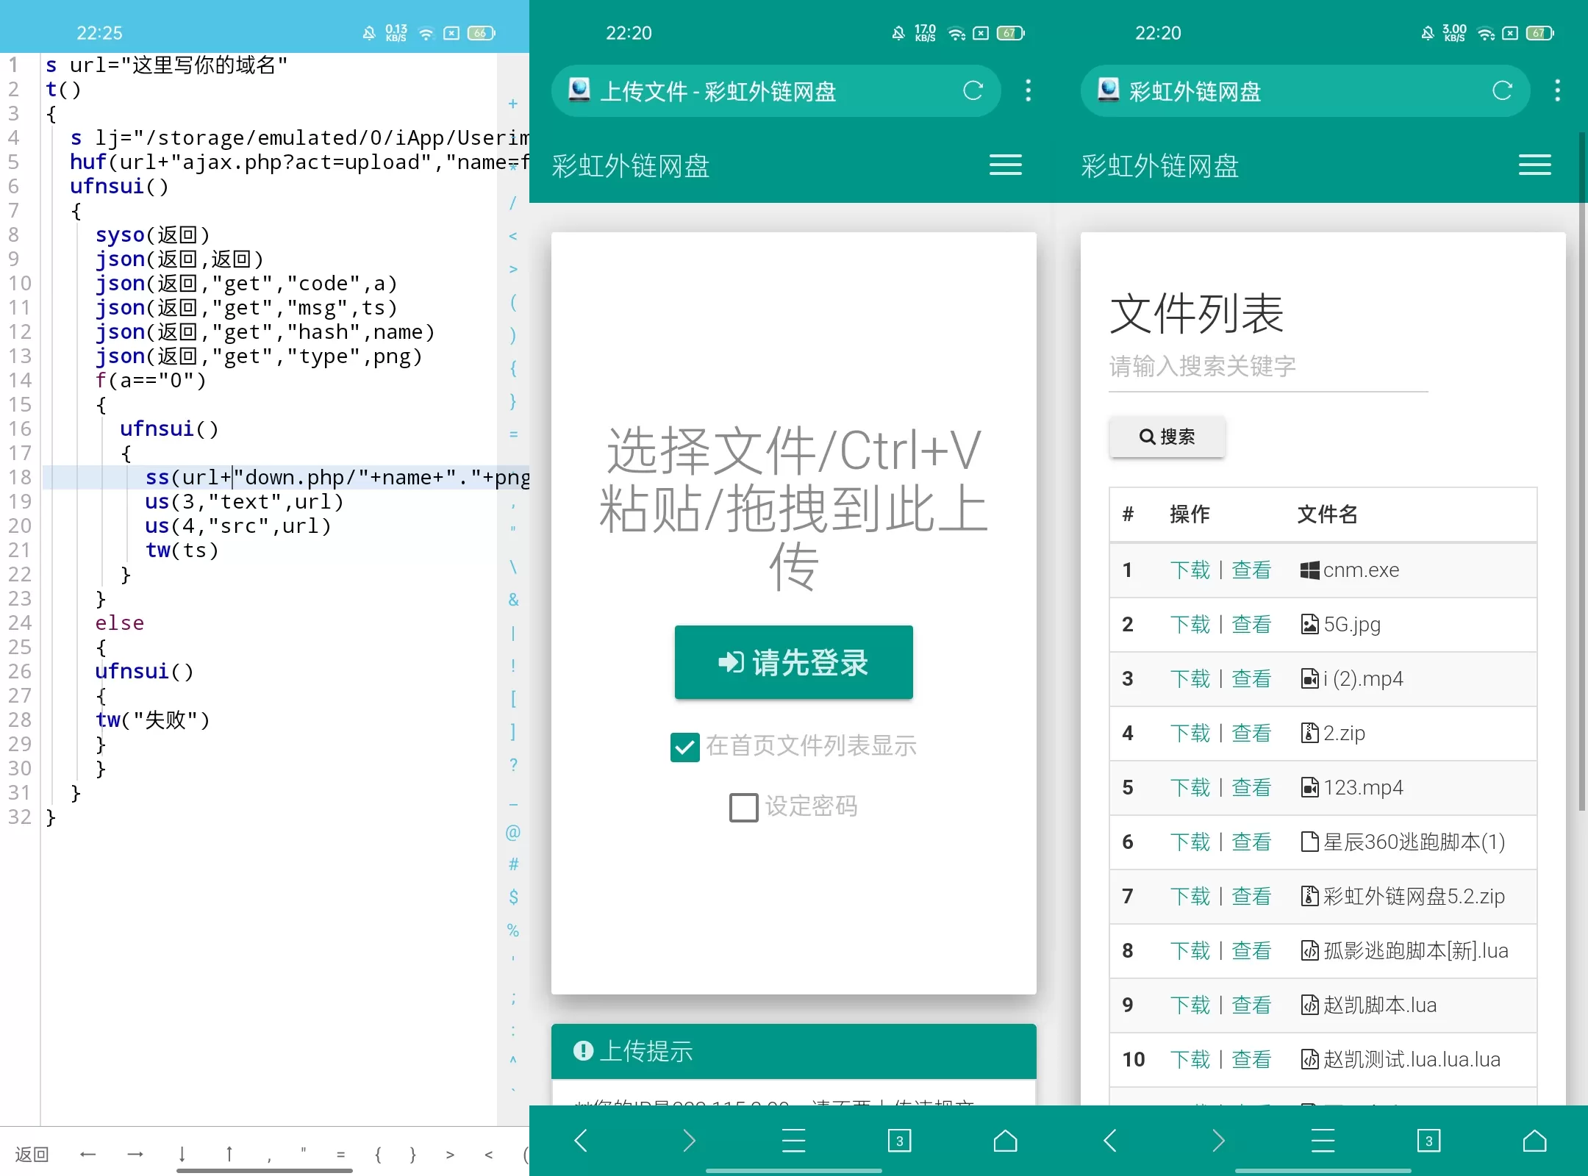1588x1176 pixels.
Task: Insert plus symbol from editor side column
Action: tap(513, 104)
